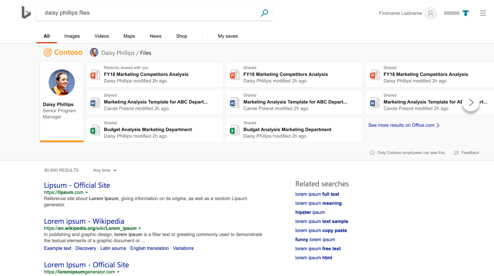The image size is (494, 276).
Task: Open the hamburger menu icon
Action: pos(483,13)
